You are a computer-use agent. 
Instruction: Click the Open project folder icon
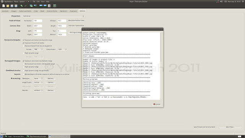pos(8,6)
